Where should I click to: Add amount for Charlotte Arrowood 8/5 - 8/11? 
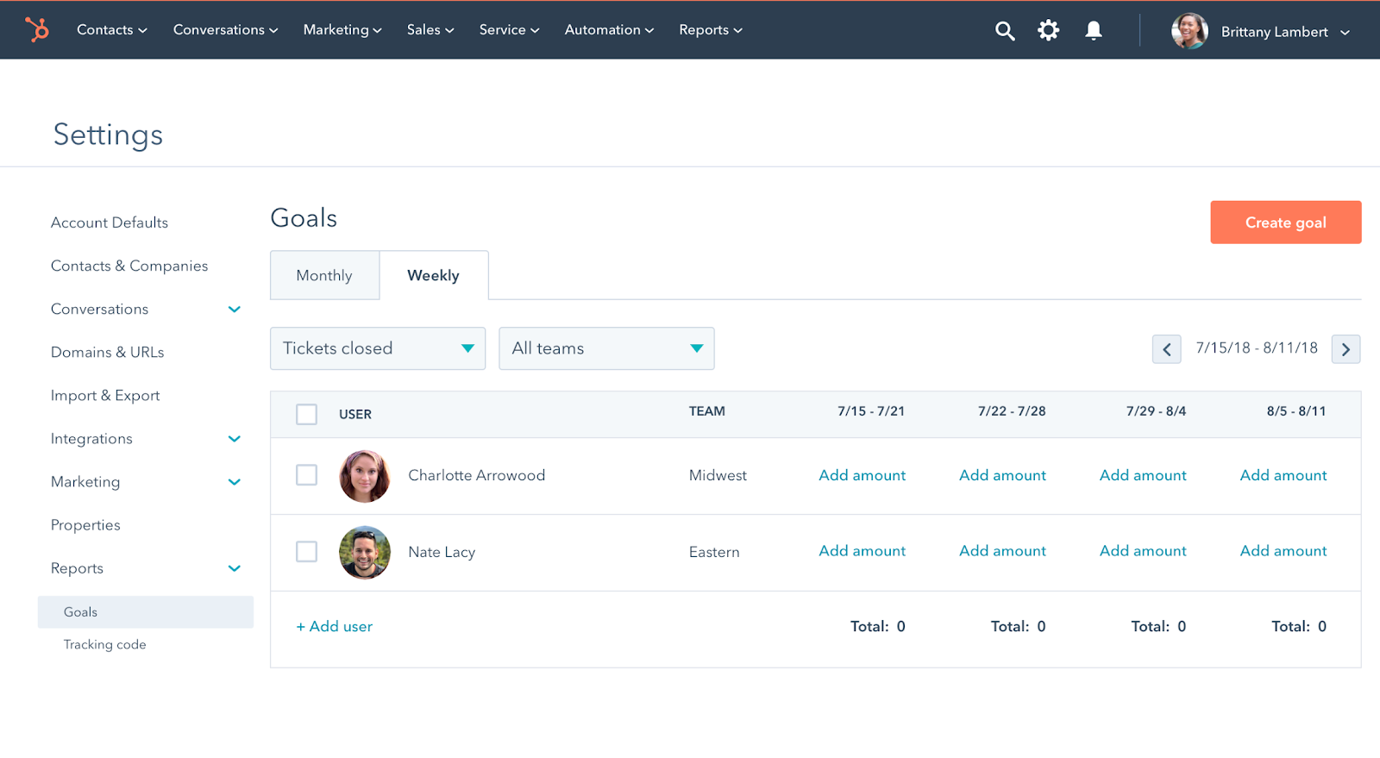(1283, 475)
